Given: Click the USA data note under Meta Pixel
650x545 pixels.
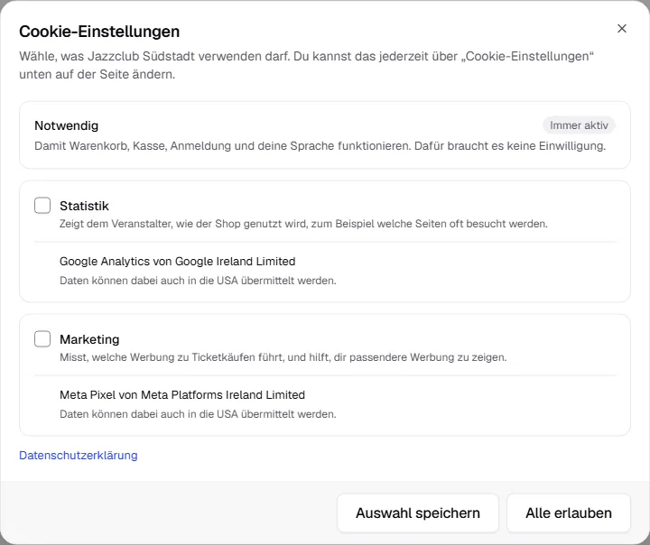Looking at the screenshot, I should 198,414.
